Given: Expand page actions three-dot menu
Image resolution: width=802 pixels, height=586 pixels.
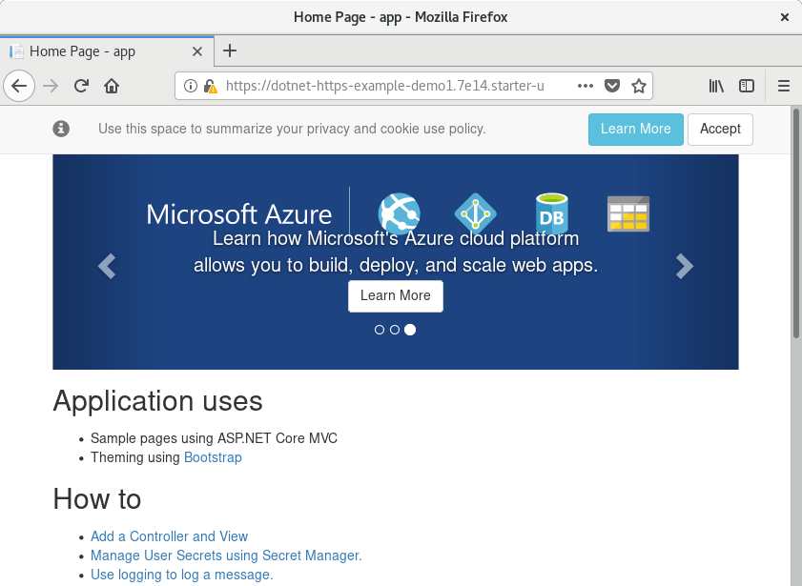Looking at the screenshot, I should [x=586, y=86].
